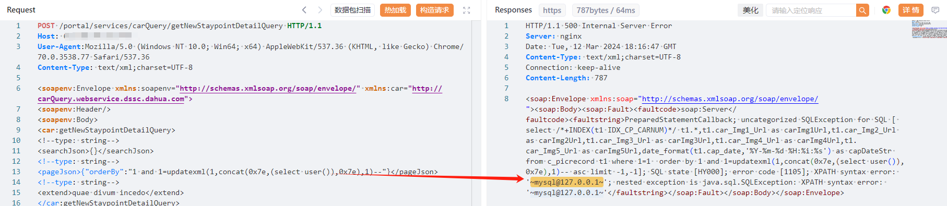Click the Request panel title

[21, 10]
